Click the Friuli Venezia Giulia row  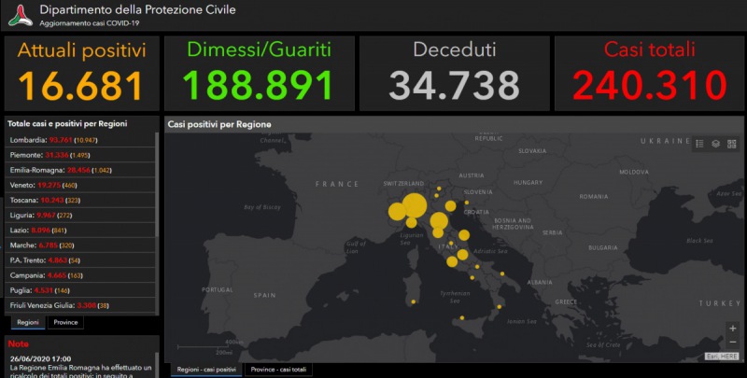[79, 305]
